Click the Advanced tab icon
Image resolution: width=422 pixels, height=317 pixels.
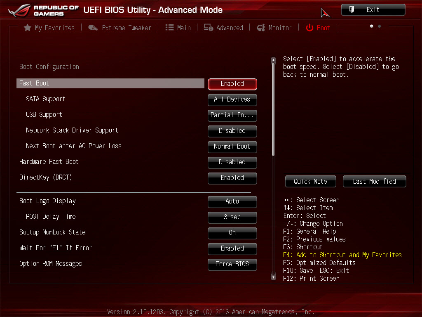click(x=208, y=28)
